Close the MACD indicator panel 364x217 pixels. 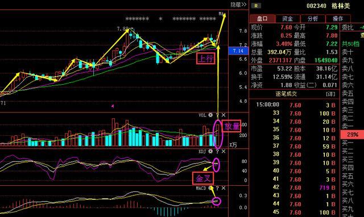click(224, 188)
